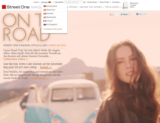
Task: Follow the Keylooks link
Action: pos(46,67)
